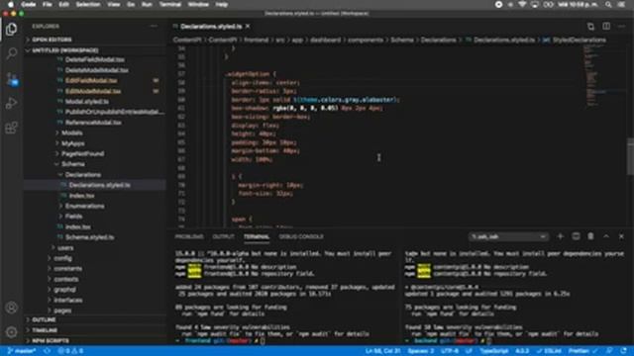
Task: Open the Help menu
Action: (x=222, y=4)
